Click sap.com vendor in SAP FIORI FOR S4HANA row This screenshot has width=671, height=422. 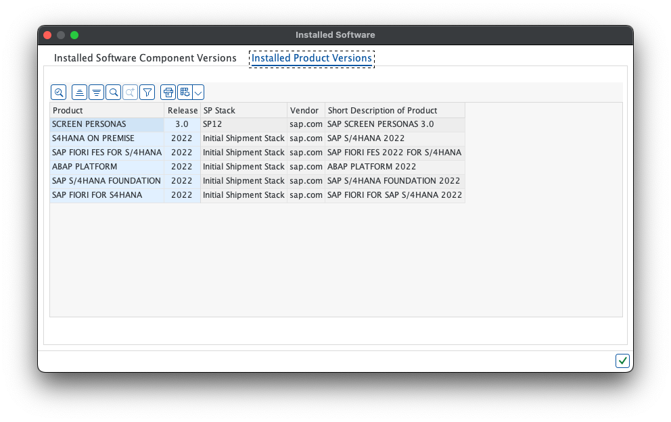tap(306, 194)
